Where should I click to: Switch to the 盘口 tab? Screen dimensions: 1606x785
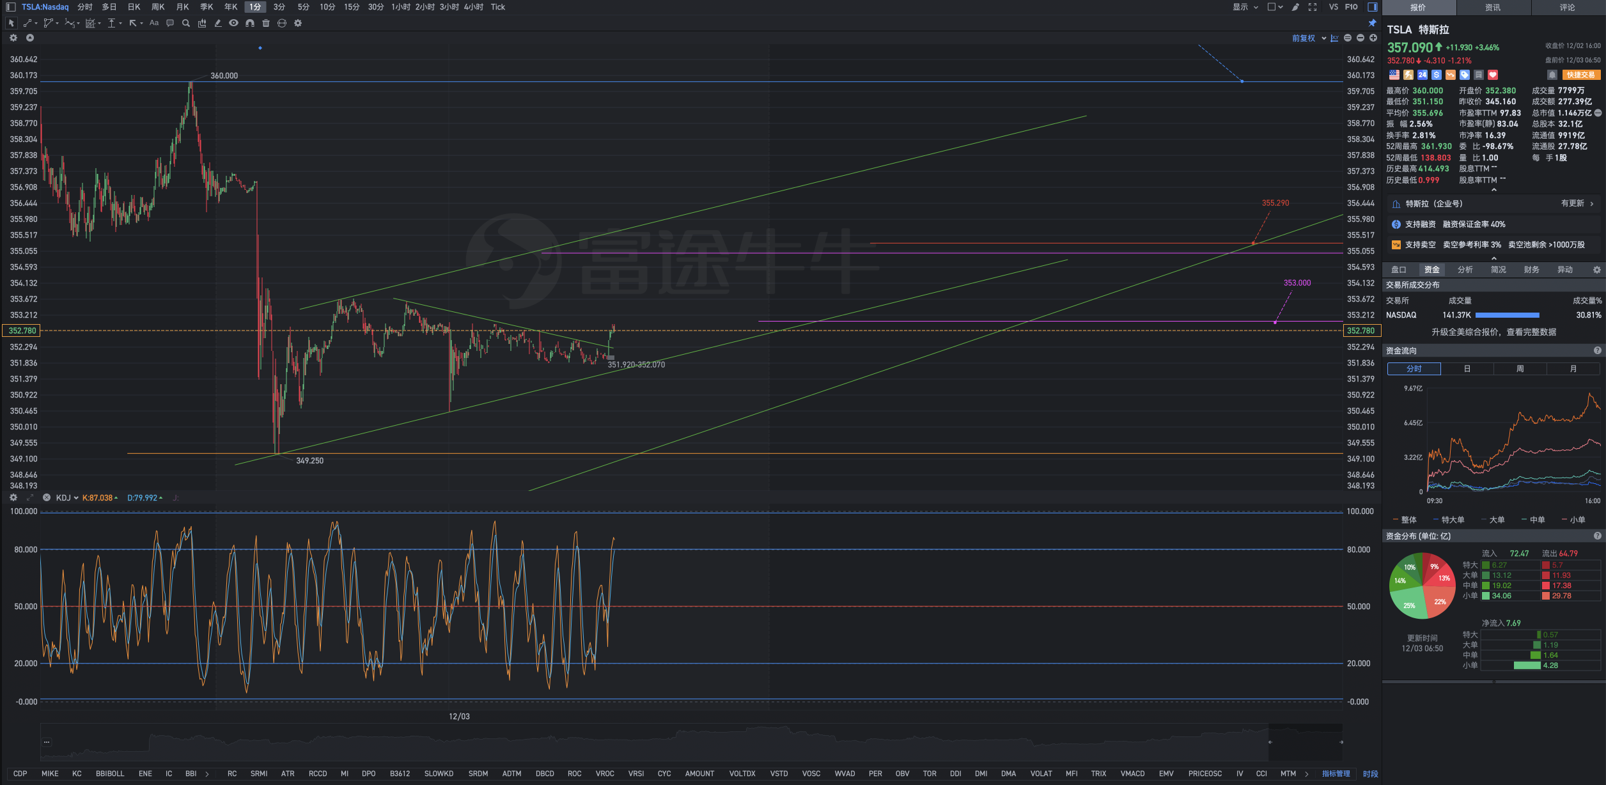click(1399, 270)
